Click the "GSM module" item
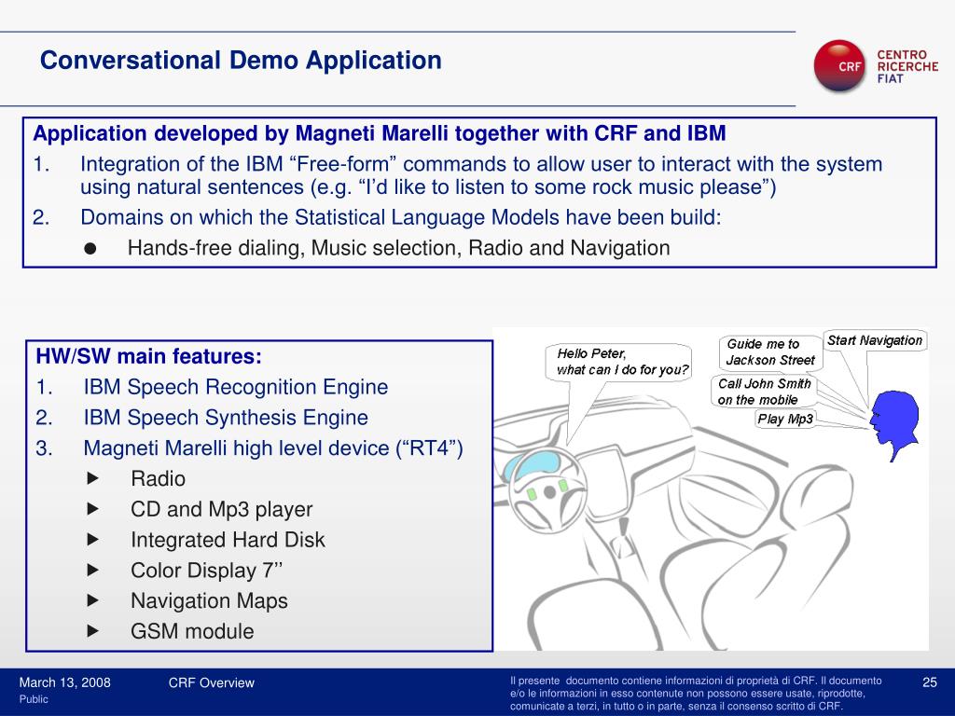 tap(192, 631)
